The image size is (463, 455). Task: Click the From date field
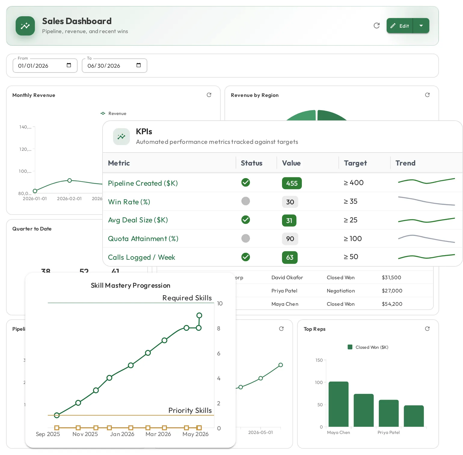(x=45, y=66)
